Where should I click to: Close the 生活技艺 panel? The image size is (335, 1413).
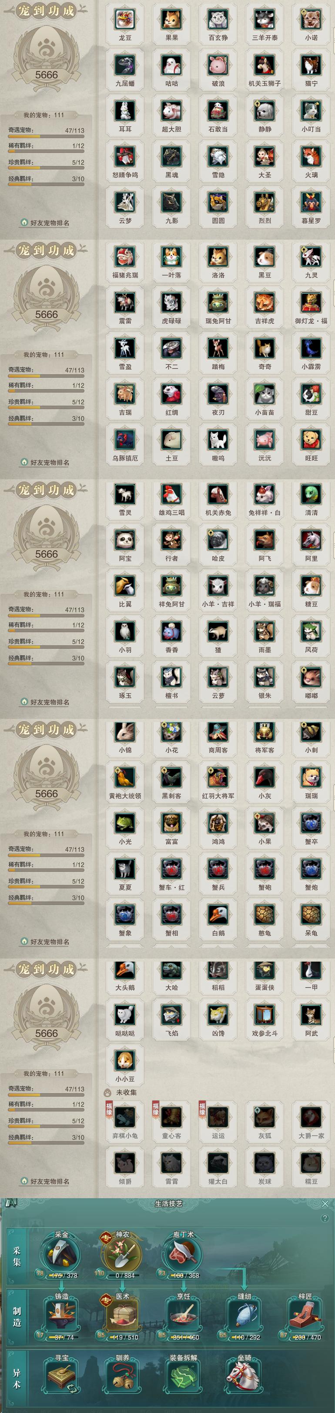[x=325, y=1203]
